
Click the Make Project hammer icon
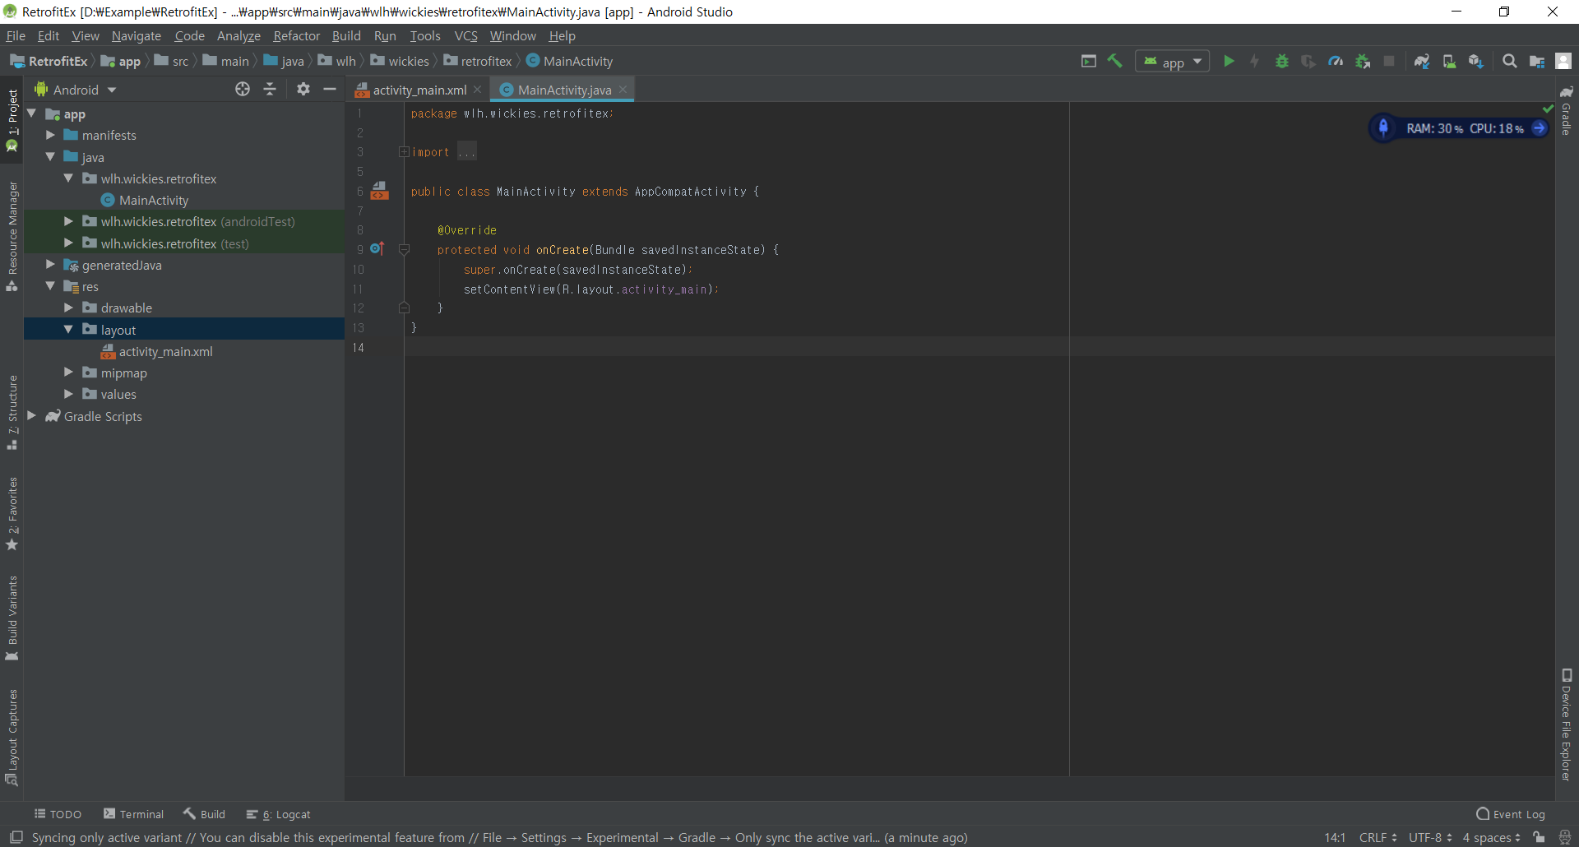1115,61
